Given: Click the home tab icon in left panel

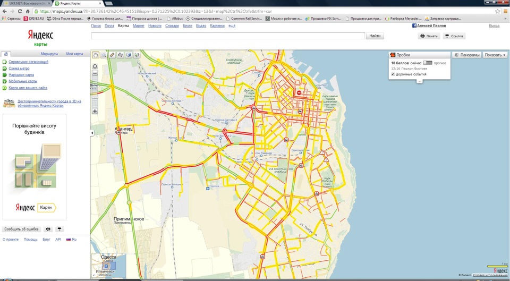Looking at the screenshot, I should point(6,54).
